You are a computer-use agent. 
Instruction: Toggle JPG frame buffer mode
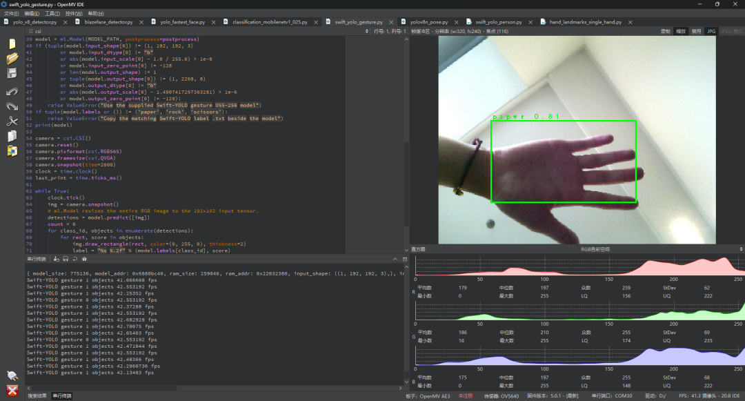(711, 31)
